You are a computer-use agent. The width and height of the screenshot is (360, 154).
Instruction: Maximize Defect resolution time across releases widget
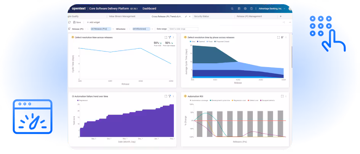[166, 37]
